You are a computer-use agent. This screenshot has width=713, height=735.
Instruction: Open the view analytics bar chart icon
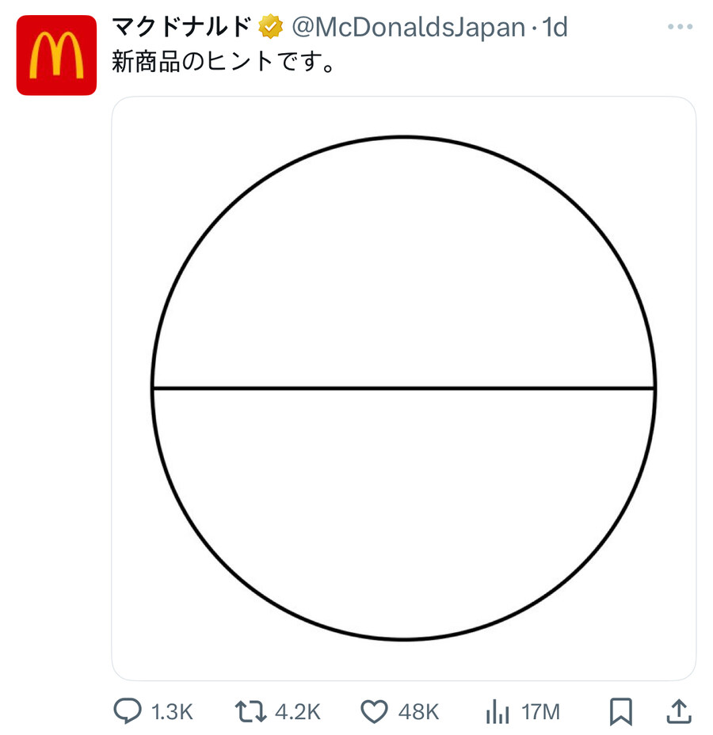[x=498, y=712]
